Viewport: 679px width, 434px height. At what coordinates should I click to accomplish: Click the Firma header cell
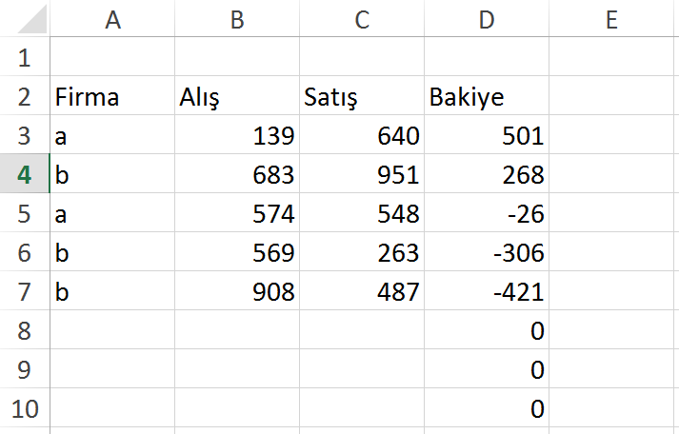pos(112,97)
